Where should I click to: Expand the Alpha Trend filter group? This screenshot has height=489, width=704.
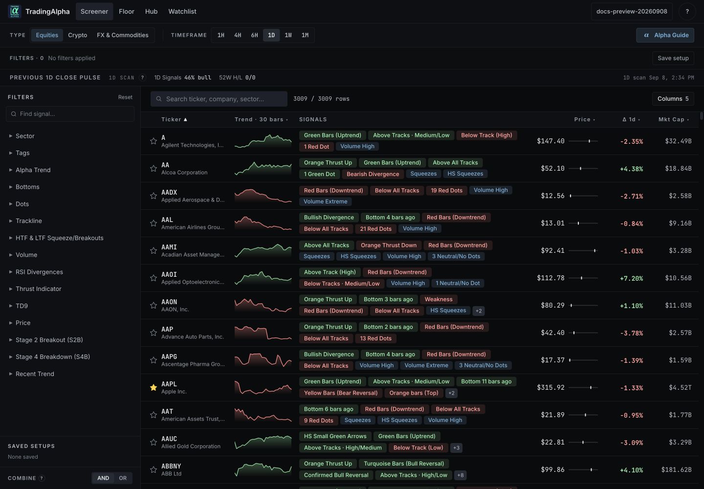[x=70, y=170]
